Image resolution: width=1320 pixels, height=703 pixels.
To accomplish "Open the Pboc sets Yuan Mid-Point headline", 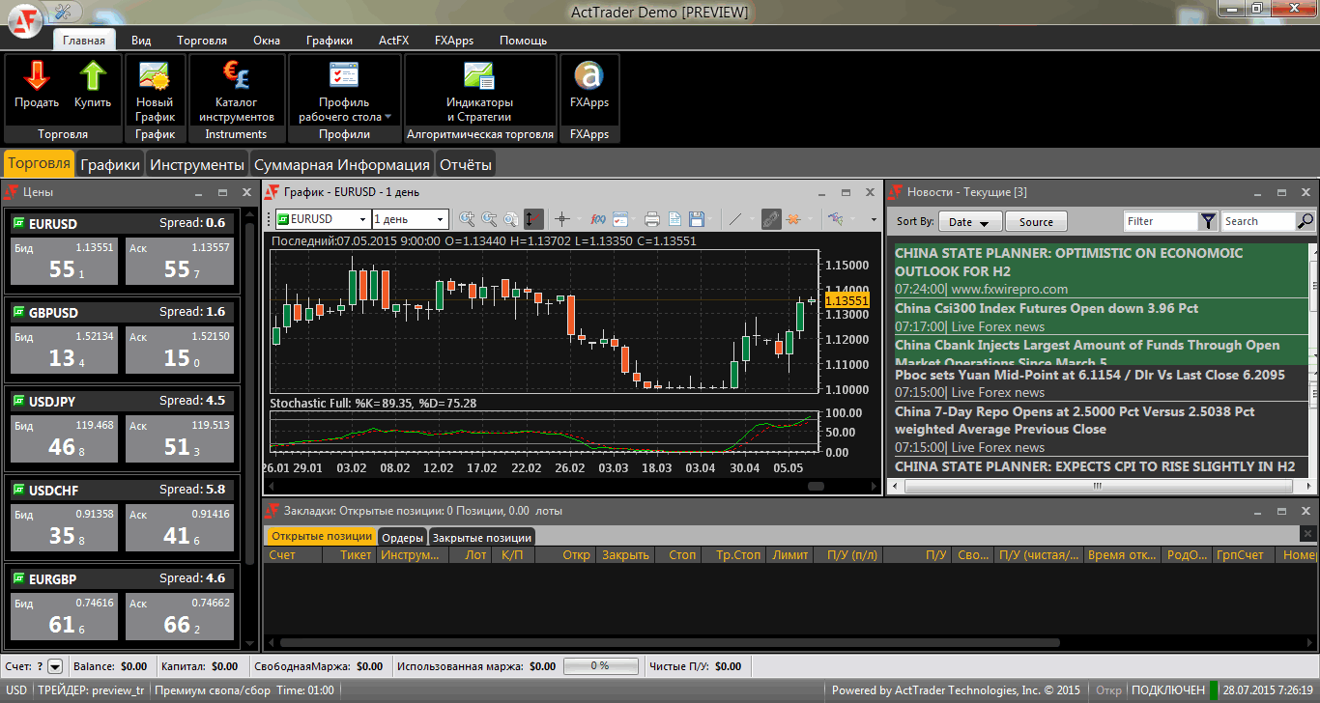I will [x=1090, y=375].
